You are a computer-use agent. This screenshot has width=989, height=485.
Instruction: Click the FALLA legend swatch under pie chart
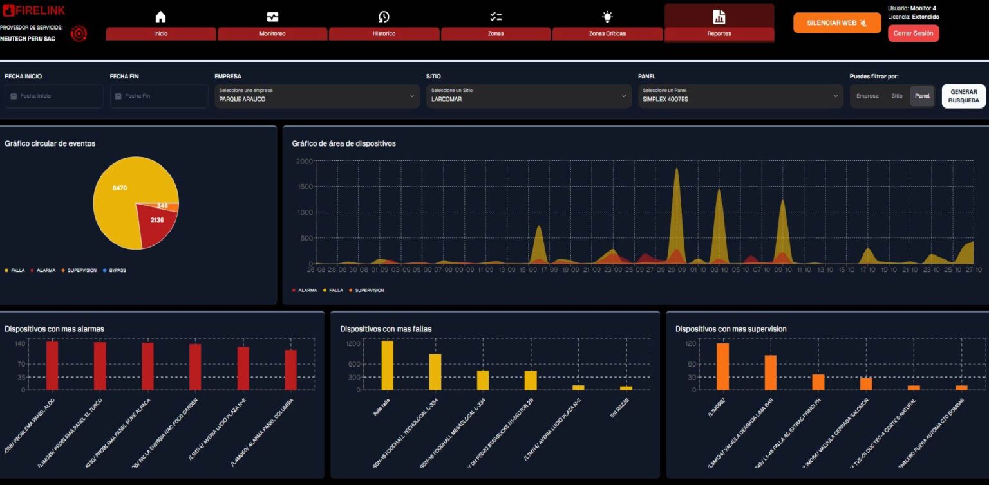point(6,271)
